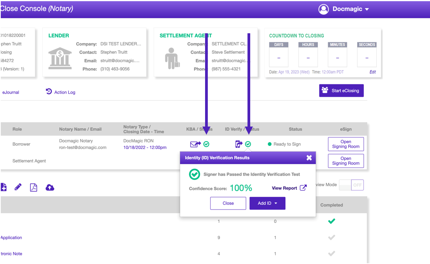
Task: Click the cloud upload icon
Action: 50,187
